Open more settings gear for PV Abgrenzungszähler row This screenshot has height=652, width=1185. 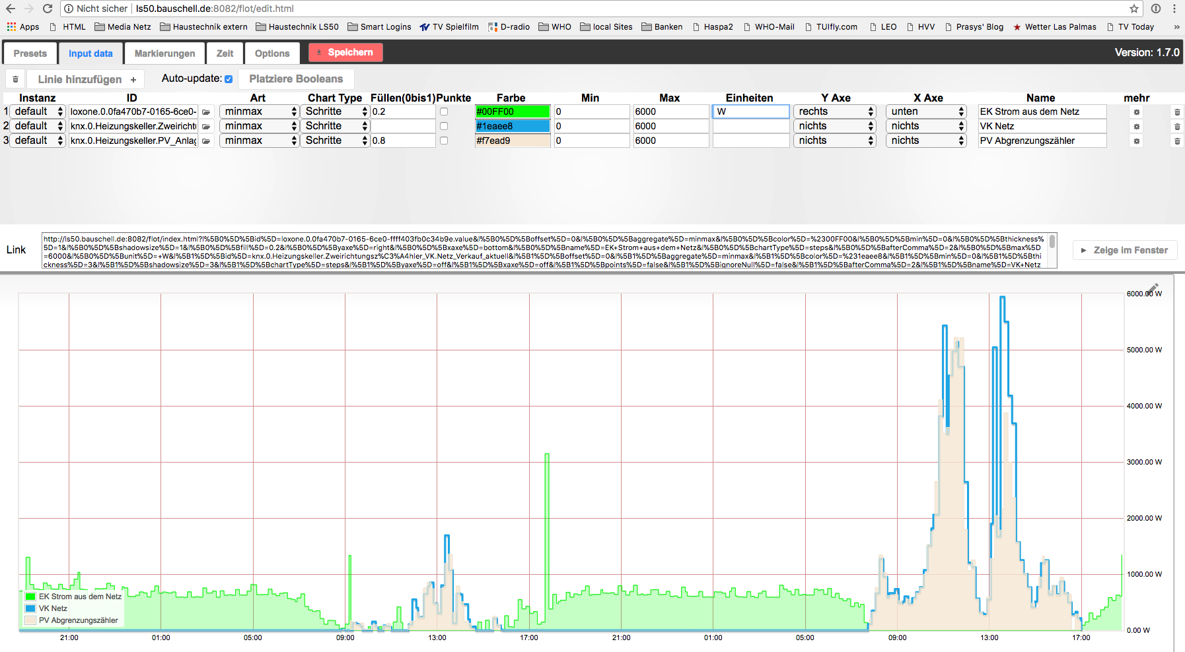point(1137,141)
